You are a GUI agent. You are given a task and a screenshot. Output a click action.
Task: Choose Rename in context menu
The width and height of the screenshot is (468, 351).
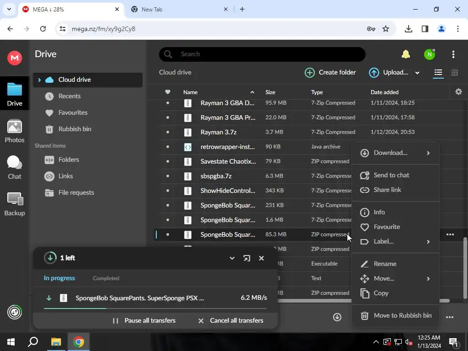coord(395,264)
